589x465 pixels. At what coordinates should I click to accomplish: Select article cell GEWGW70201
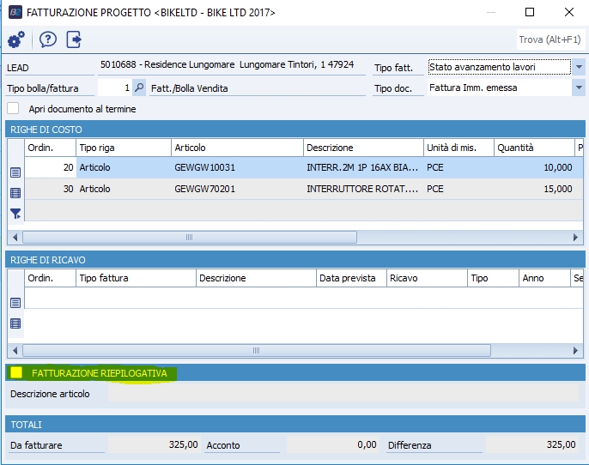click(x=237, y=189)
